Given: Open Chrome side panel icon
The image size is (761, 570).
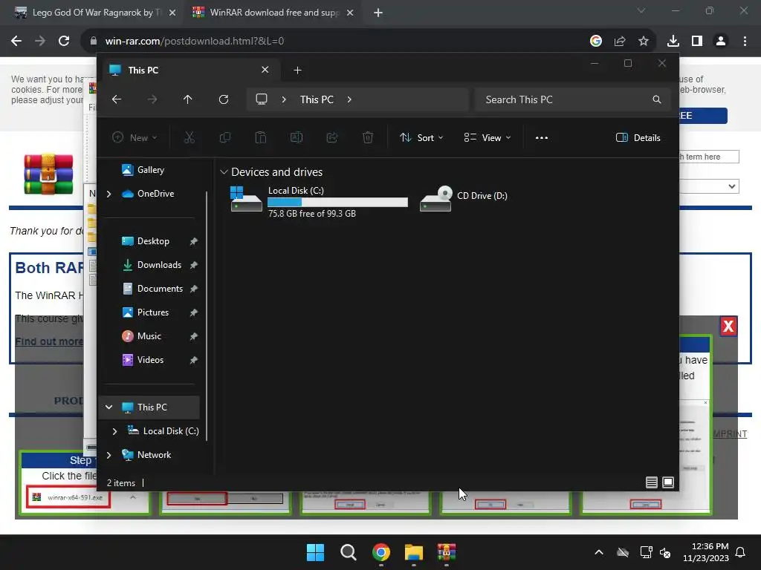Looking at the screenshot, I should [697, 41].
